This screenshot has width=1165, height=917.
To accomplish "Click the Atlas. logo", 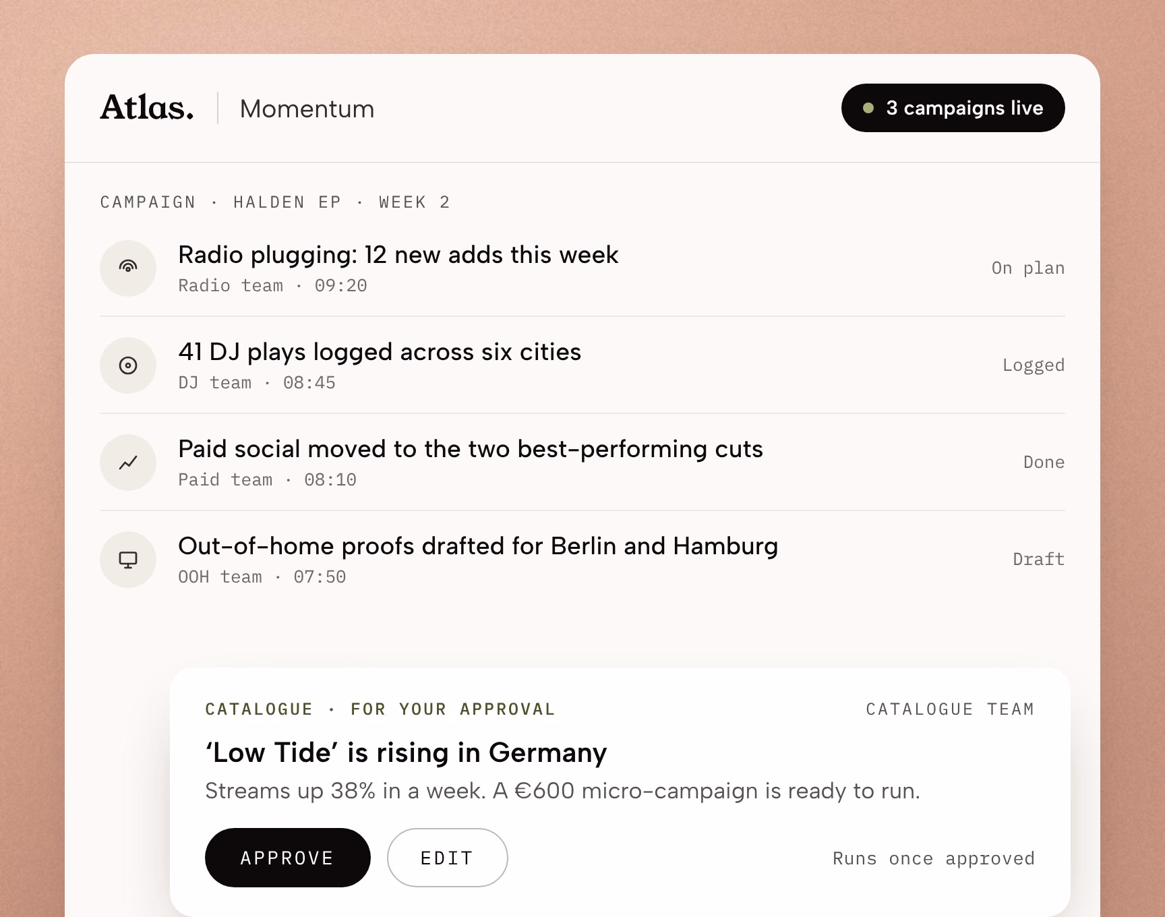I will click(147, 108).
